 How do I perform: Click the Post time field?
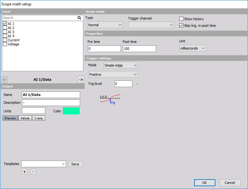tap(139, 49)
